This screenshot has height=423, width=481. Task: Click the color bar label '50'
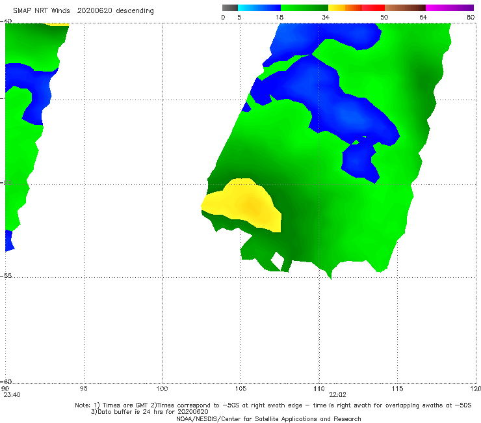pos(384,17)
